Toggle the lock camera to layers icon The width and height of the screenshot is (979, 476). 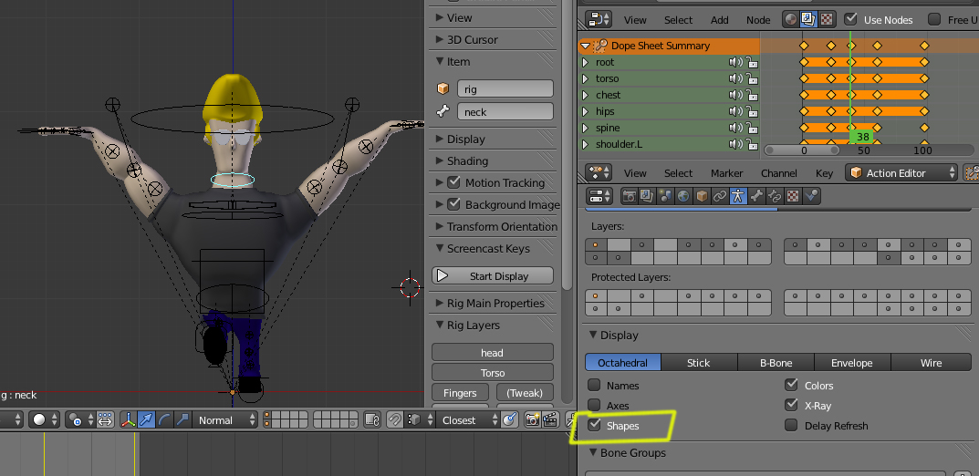(373, 419)
